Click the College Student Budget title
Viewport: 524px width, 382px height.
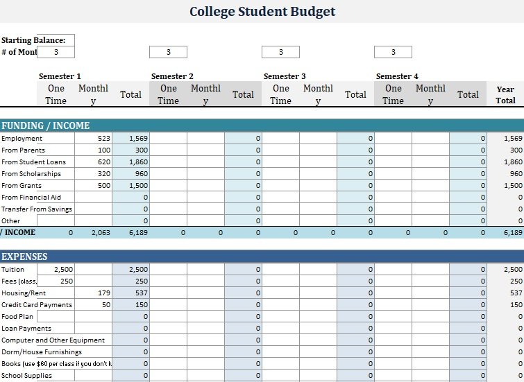(x=262, y=11)
